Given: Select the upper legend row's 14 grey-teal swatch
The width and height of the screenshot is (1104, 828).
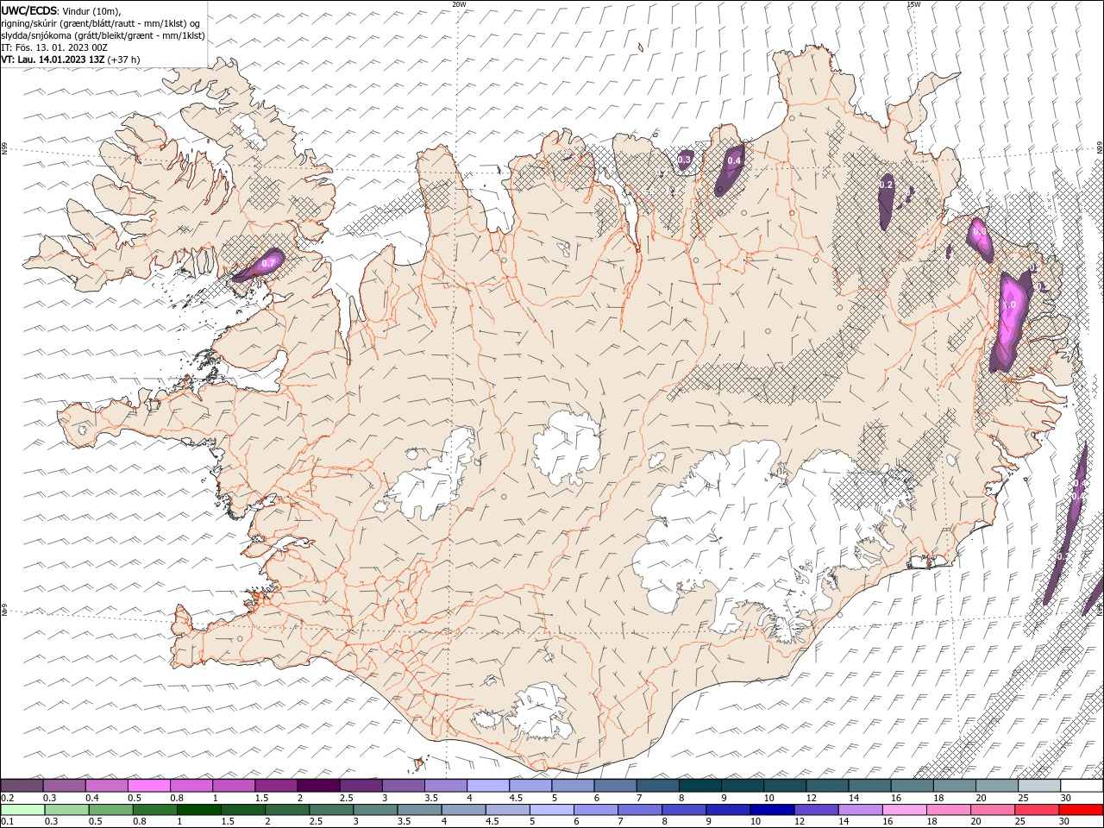Looking at the screenshot, I should point(870,786).
